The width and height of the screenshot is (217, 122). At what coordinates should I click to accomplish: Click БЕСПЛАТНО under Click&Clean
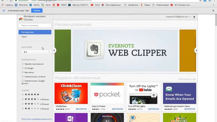click(x=81, y=109)
